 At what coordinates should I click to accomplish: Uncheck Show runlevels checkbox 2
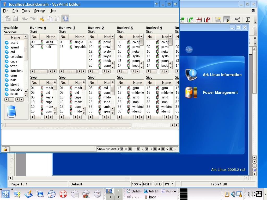(x=138, y=149)
